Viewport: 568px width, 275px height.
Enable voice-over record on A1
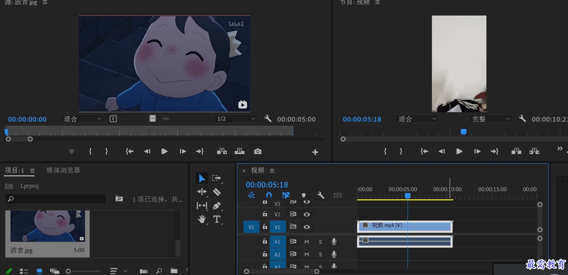(x=334, y=242)
